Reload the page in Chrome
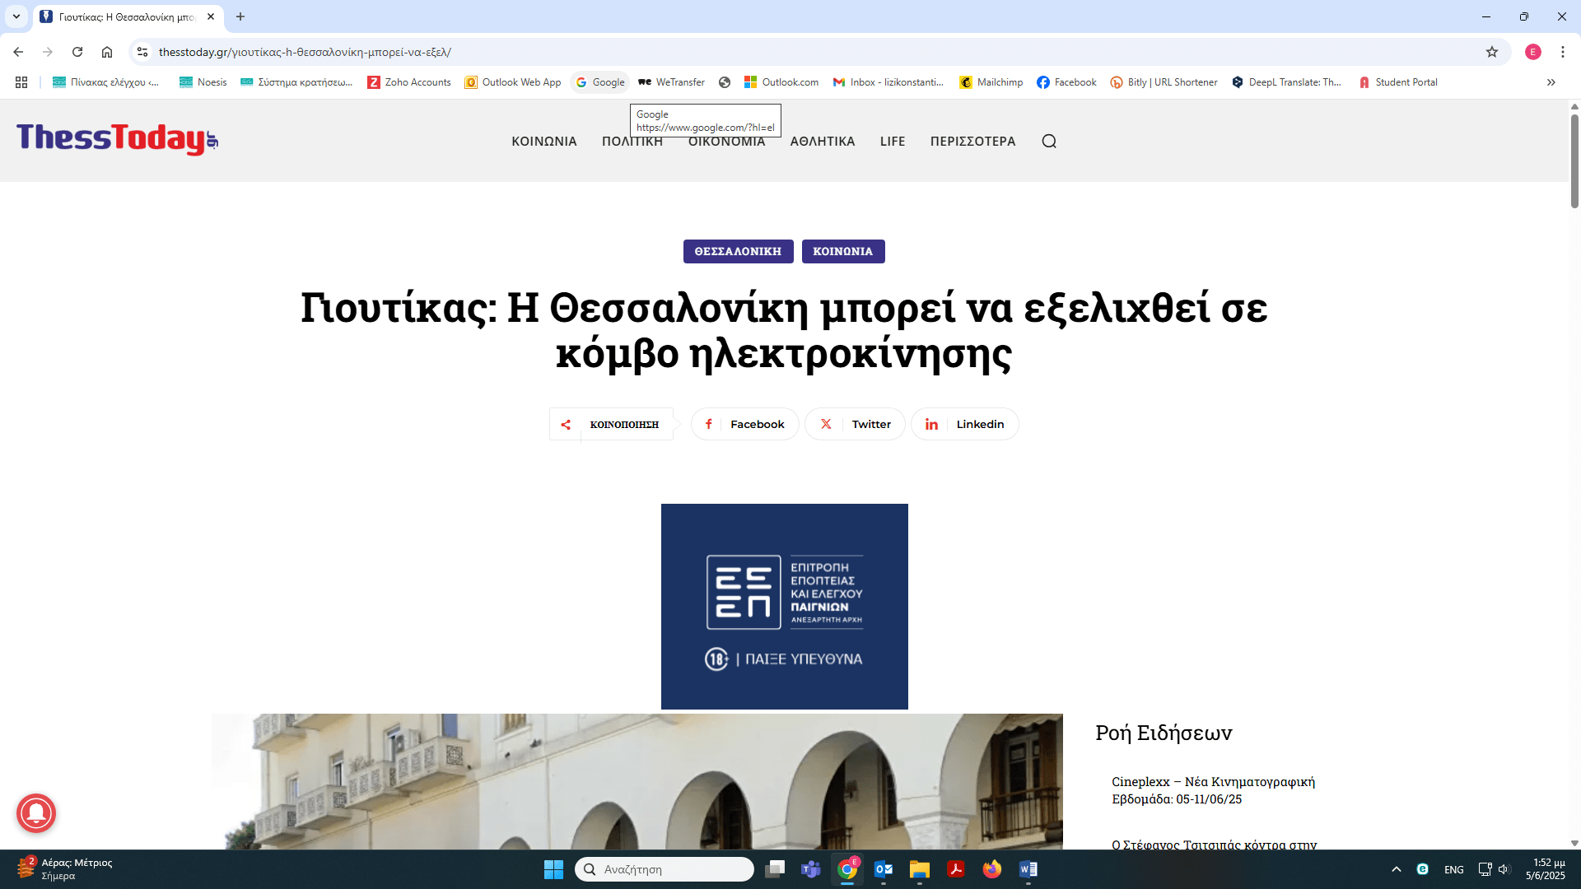Viewport: 1581px width, 889px height. pos(77,52)
